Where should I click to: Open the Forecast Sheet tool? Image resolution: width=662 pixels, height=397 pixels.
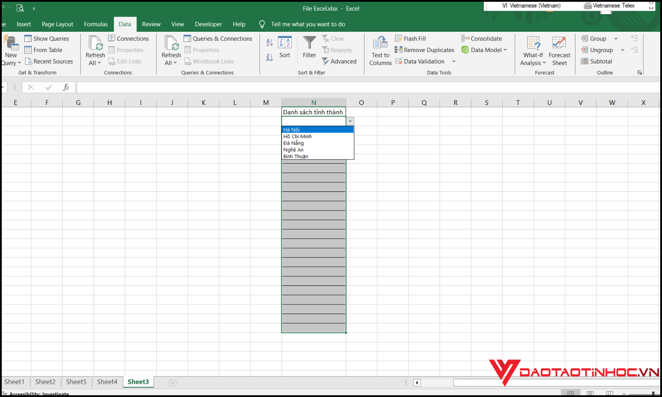pyautogui.click(x=559, y=50)
